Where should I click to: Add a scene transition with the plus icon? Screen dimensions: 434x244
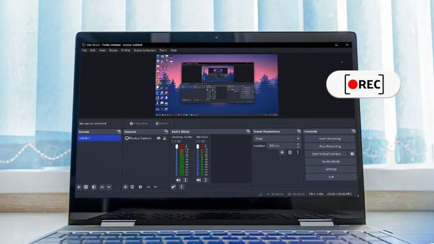point(282,152)
